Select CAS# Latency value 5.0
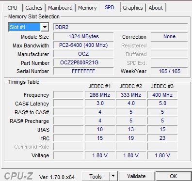The height and width of the screenshot is (181, 192). (162, 103)
